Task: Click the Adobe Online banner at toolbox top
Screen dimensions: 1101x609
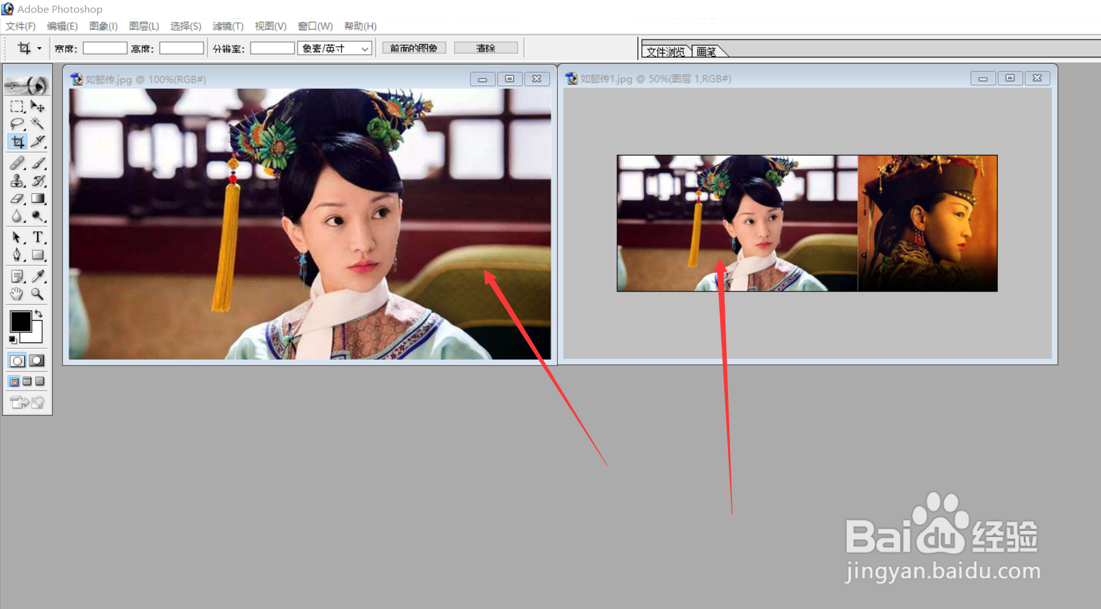Action: point(27,84)
